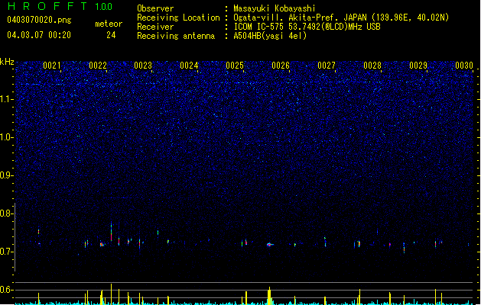This screenshot has height=305, width=481.
Task: Click the 'Receiving Location' label
Action: tap(178, 18)
